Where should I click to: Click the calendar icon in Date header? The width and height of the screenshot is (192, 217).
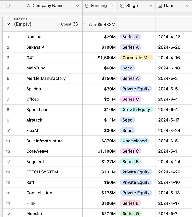pyautogui.click(x=160, y=6)
